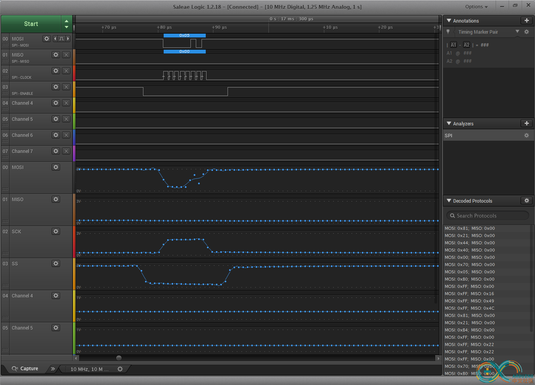Image resolution: width=535 pixels, height=385 pixels.
Task: Open settings gear for digital Channel 6
Action: click(56, 135)
